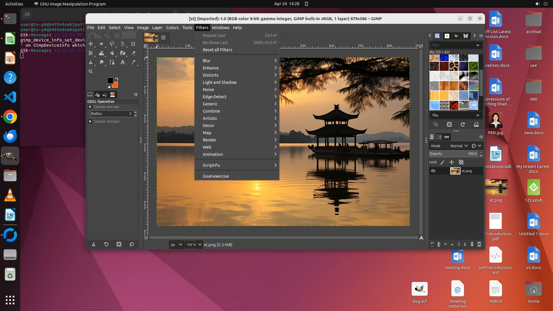Select the Eraser tool
This screenshot has width=553, height=311.
133,53
